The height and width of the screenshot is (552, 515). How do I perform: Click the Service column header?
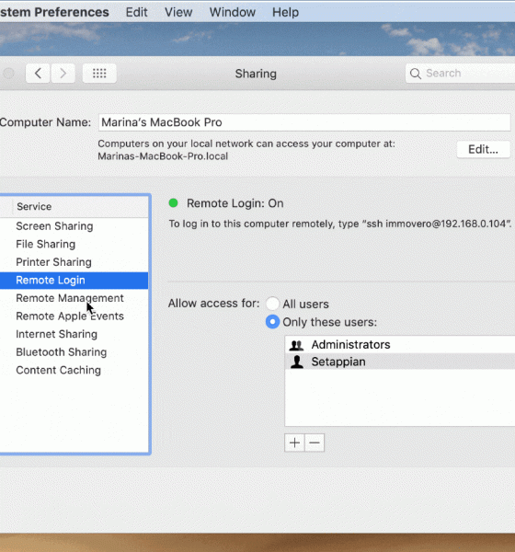[80, 207]
